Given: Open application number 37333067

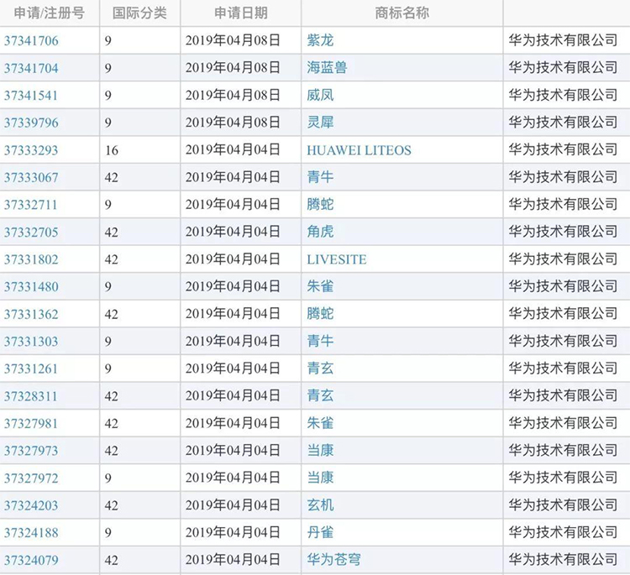Looking at the screenshot, I should (31, 177).
